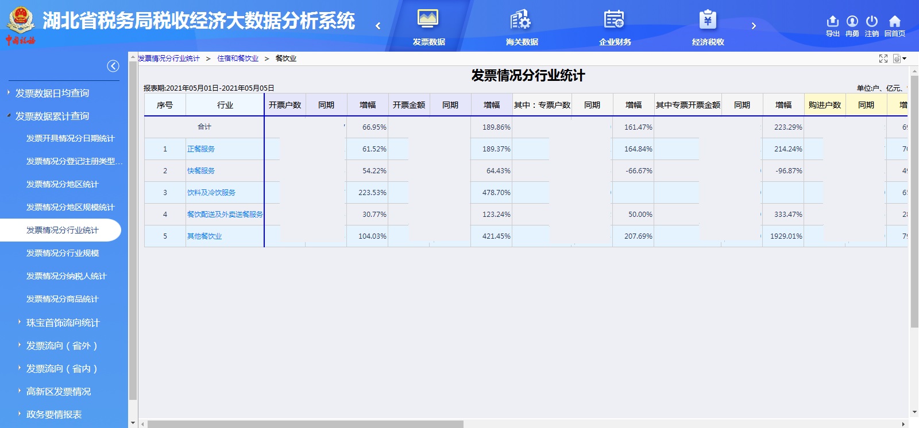Click the 行业 column header

pos(225,105)
